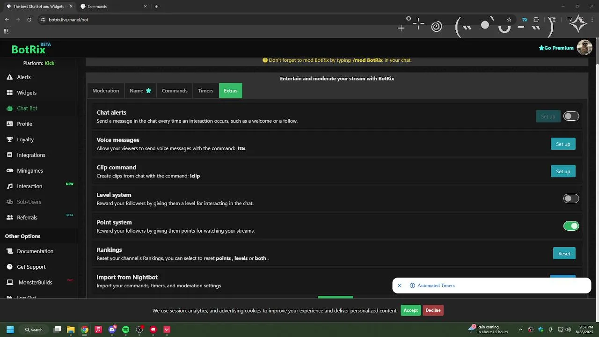Click the Integrations icon in sidebar
599x337 pixels.
[9, 155]
